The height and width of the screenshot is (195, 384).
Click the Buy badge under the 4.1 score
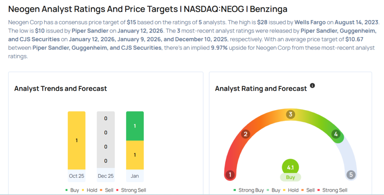(x=290, y=177)
